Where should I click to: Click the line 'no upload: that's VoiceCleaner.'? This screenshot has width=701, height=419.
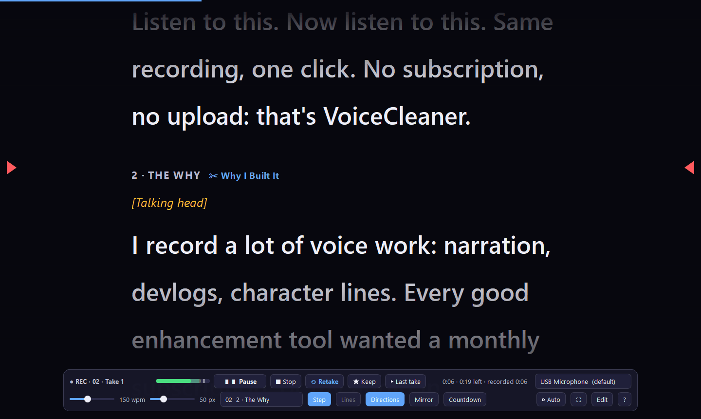301,116
